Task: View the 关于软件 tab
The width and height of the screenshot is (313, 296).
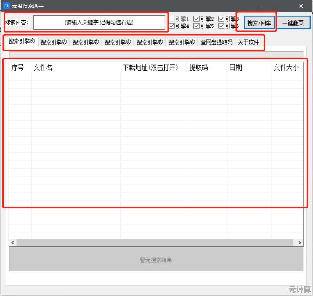Action: pos(248,42)
